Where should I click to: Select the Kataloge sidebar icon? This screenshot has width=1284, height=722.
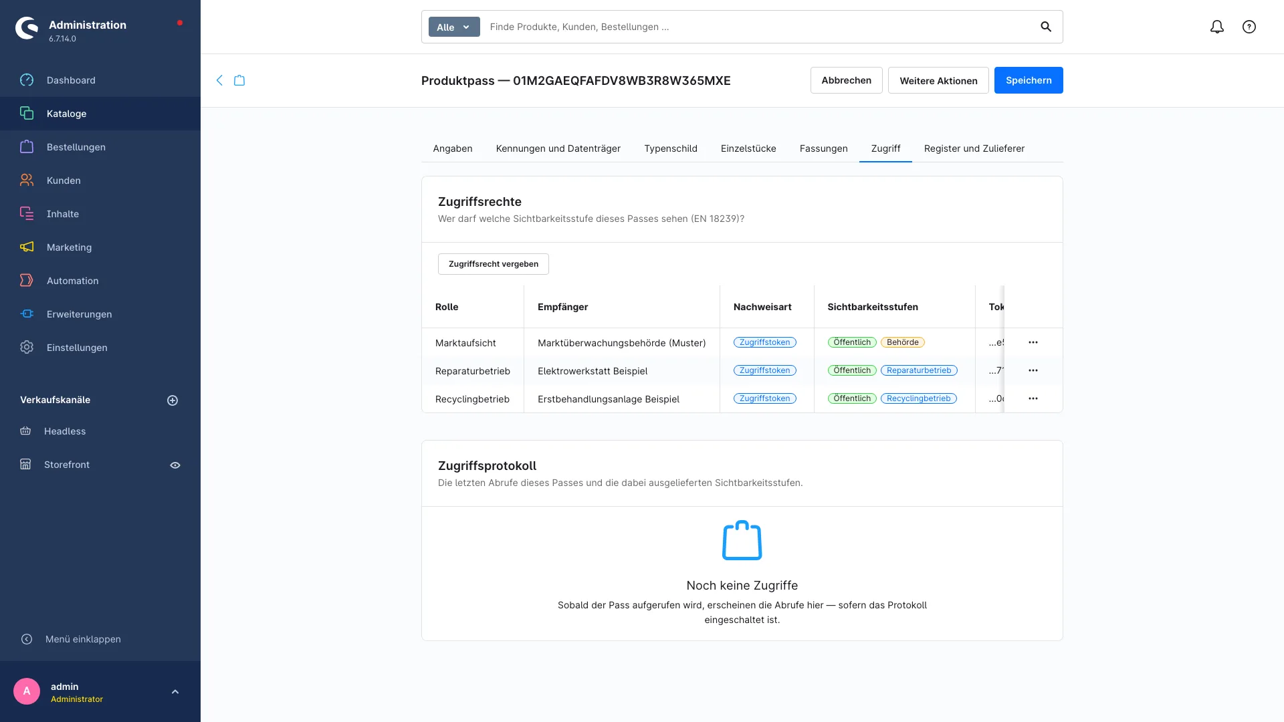(27, 114)
